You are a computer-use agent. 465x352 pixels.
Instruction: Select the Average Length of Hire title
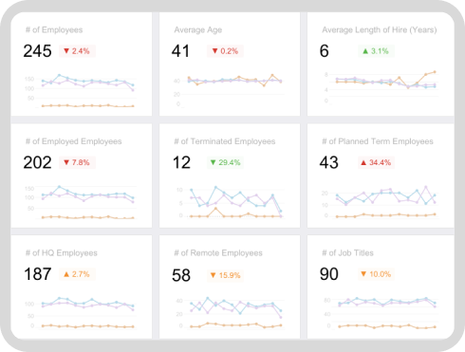pyautogui.click(x=380, y=29)
